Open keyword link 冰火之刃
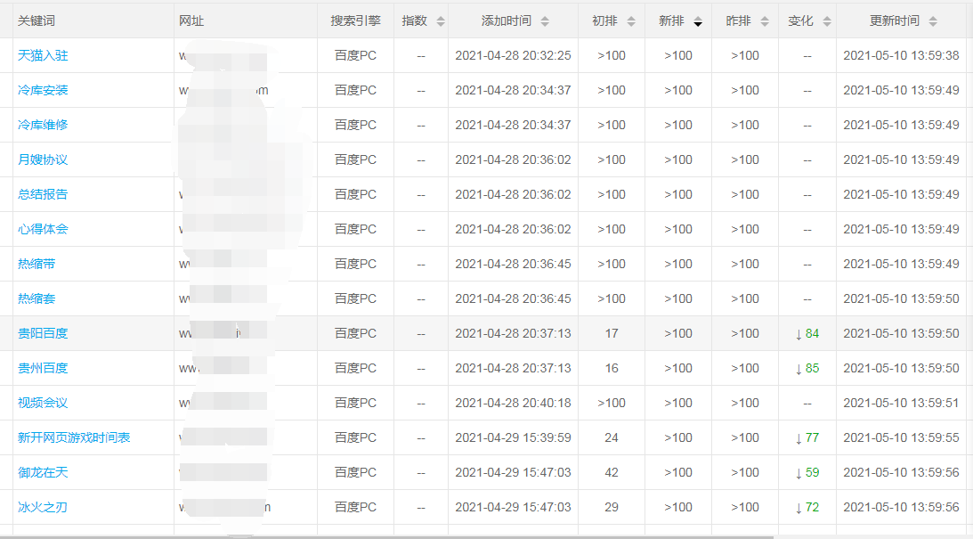This screenshot has height=539, width=973. pyautogui.click(x=42, y=507)
